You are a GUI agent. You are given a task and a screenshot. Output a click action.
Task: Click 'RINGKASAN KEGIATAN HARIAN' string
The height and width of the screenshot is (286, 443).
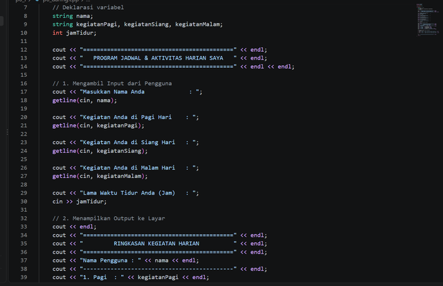pos(156,244)
